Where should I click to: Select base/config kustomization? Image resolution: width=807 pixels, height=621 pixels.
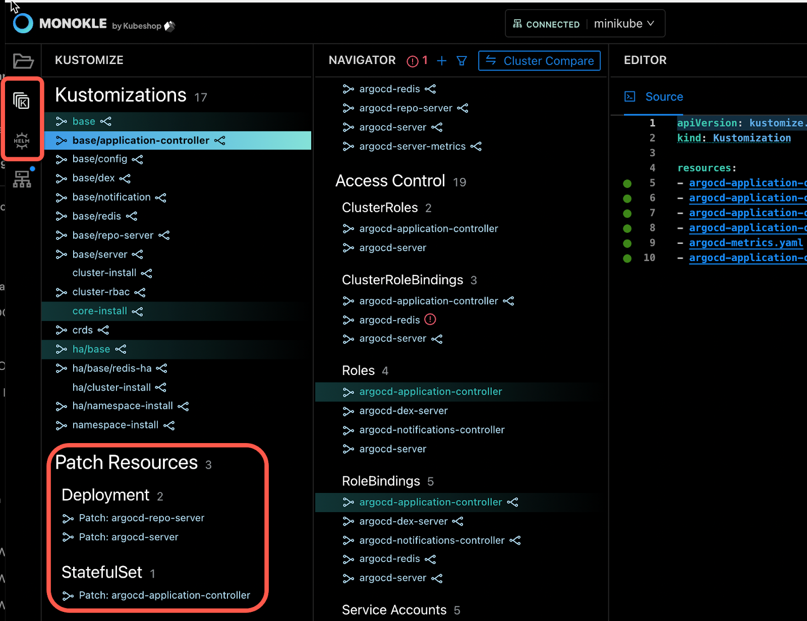100,159
